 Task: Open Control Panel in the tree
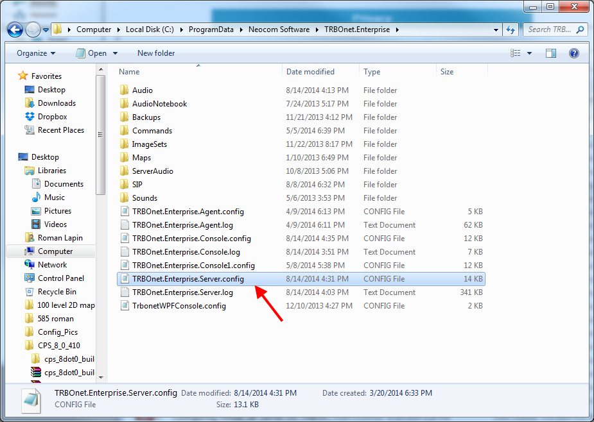pyautogui.click(x=60, y=278)
